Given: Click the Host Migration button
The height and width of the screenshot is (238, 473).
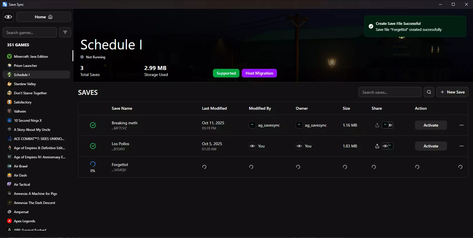Looking at the screenshot, I should point(259,73).
